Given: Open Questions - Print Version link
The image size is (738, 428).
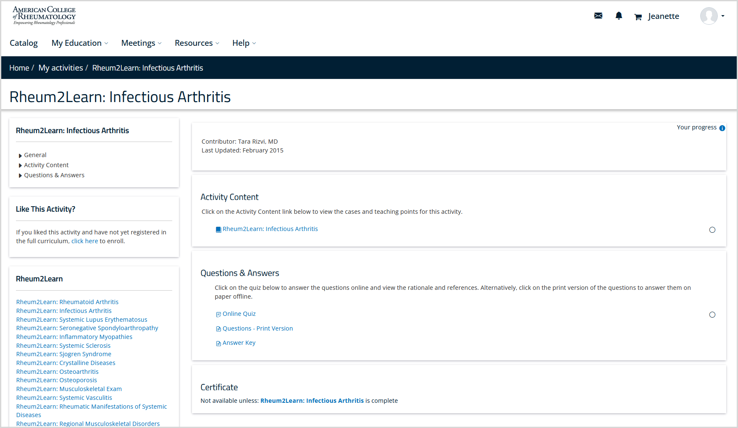Looking at the screenshot, I should [x=258, y=328].
